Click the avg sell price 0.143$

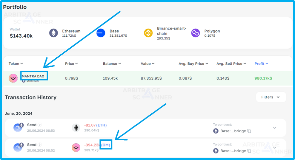223,78
